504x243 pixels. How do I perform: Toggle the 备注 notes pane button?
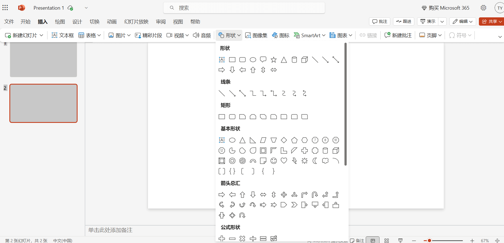point(357,241)
